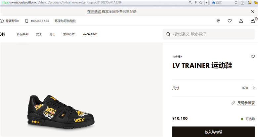
Task: Open the 男士 menu
Action: pyautogui.click(x=53, y=34)
